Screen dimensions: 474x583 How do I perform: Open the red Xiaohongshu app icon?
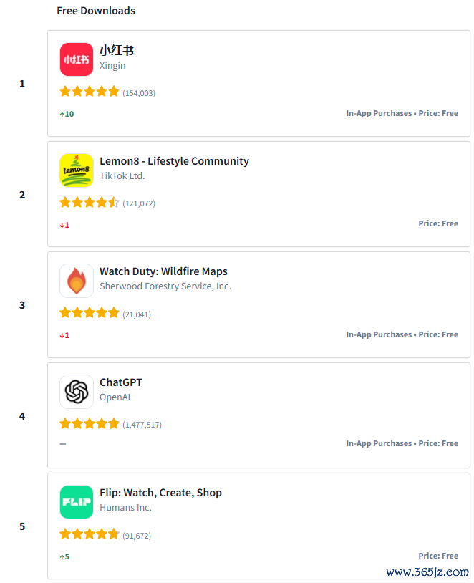pos(76,59)
